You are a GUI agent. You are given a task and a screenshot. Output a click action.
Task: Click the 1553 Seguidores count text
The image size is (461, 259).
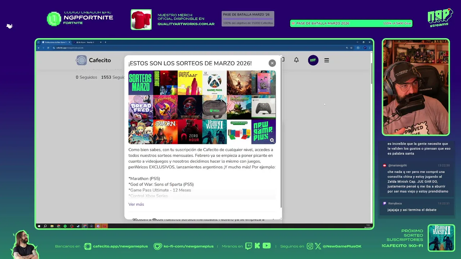pyautogui.click(x=113, y=77)
